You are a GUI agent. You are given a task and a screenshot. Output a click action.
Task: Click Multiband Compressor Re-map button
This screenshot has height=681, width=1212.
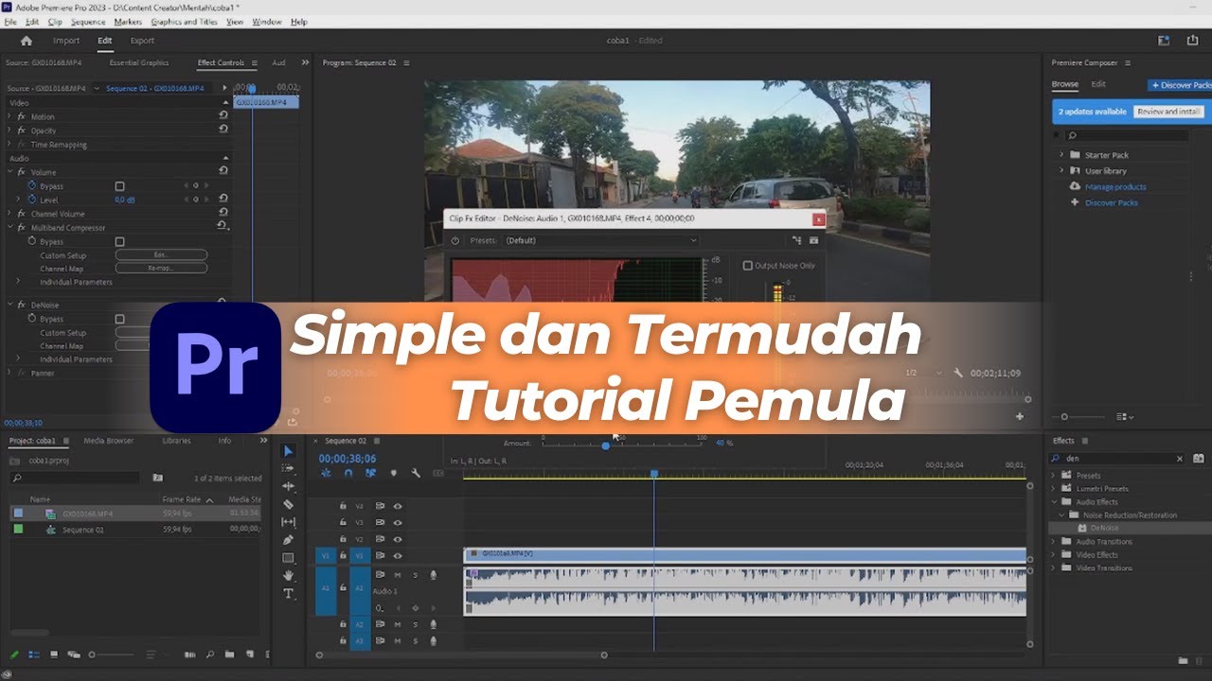[x=161, y=269]
